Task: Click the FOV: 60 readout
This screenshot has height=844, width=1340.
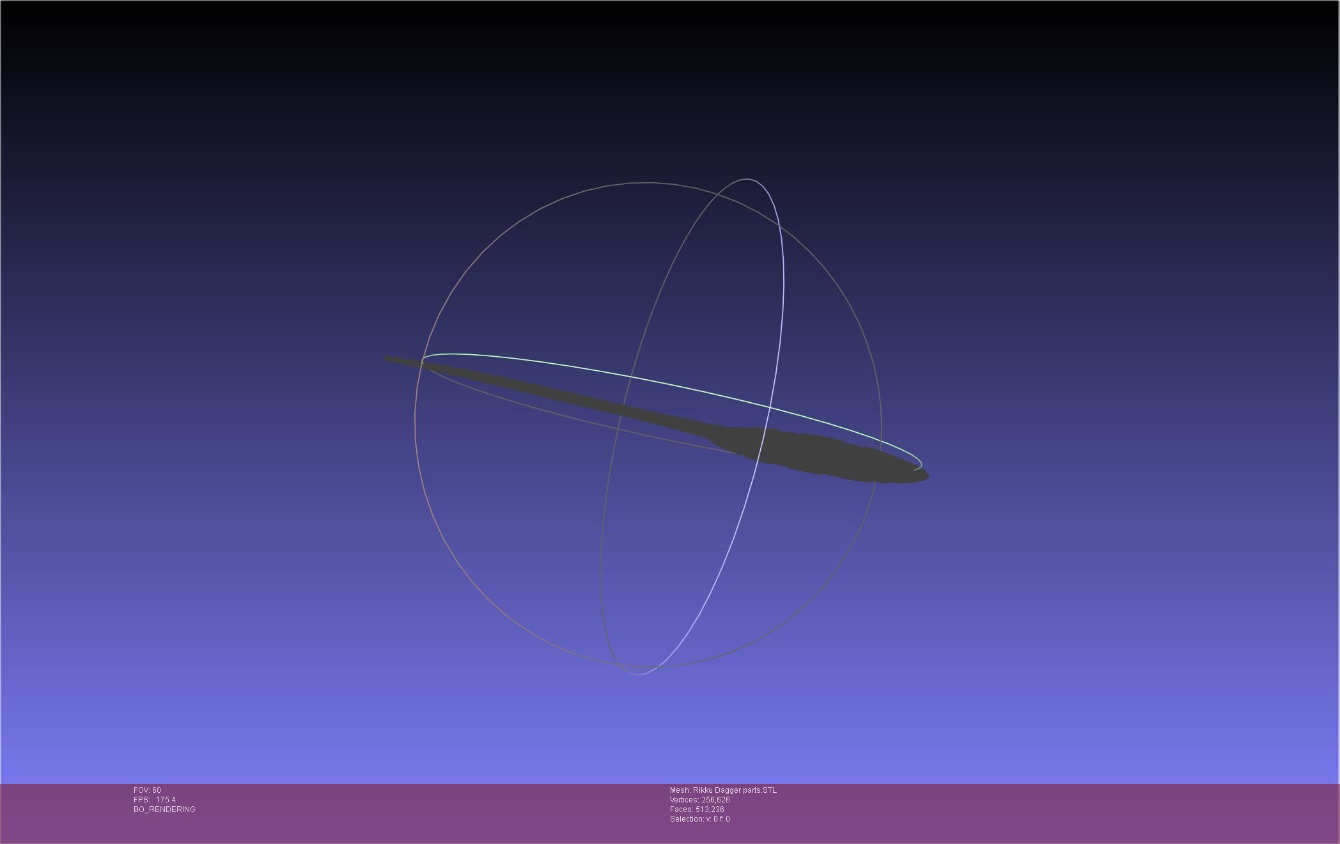Action: click(147, 790)
